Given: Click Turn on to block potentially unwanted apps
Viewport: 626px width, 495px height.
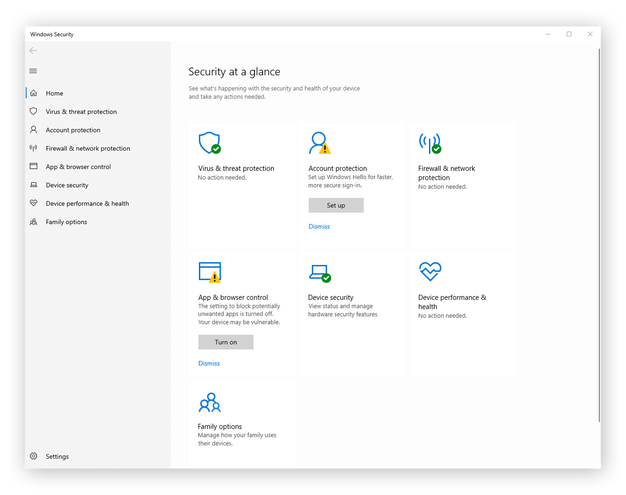Looking at the screenshot, I should point(225,342).
